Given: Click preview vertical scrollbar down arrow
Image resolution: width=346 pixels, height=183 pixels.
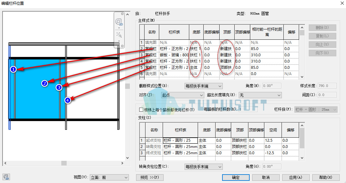Looking at the screenshot, I should [127, 158].
